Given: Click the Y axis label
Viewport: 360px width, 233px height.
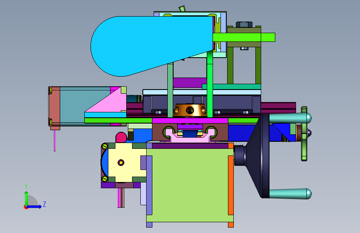Looking at the screenshot, I should pos(26,186).
